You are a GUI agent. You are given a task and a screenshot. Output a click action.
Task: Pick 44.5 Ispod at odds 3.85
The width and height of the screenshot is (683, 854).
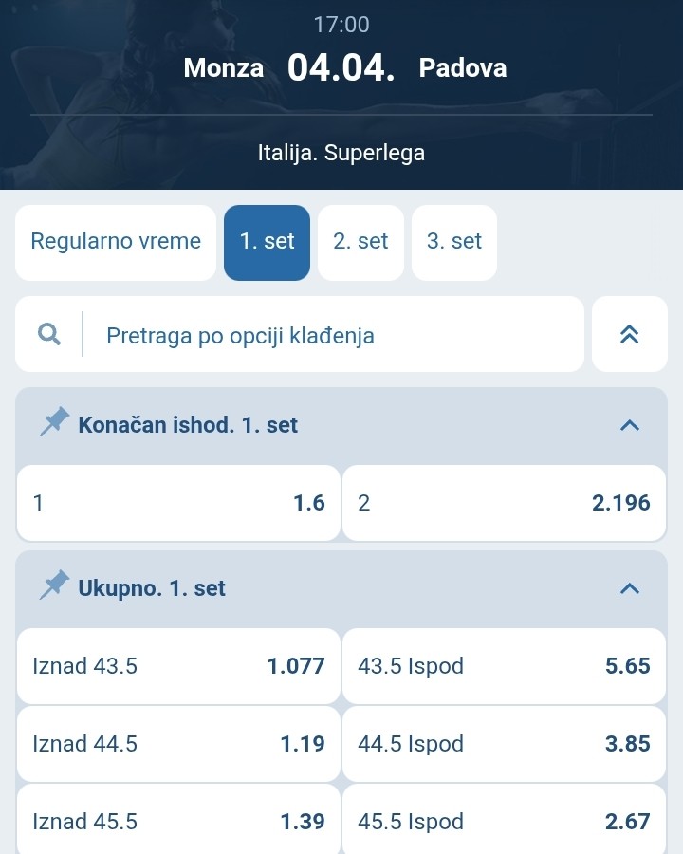pyautogui.click(x=504, y=744)
